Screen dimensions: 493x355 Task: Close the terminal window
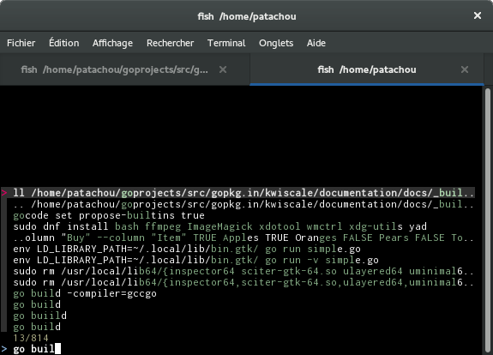[478, 15]
